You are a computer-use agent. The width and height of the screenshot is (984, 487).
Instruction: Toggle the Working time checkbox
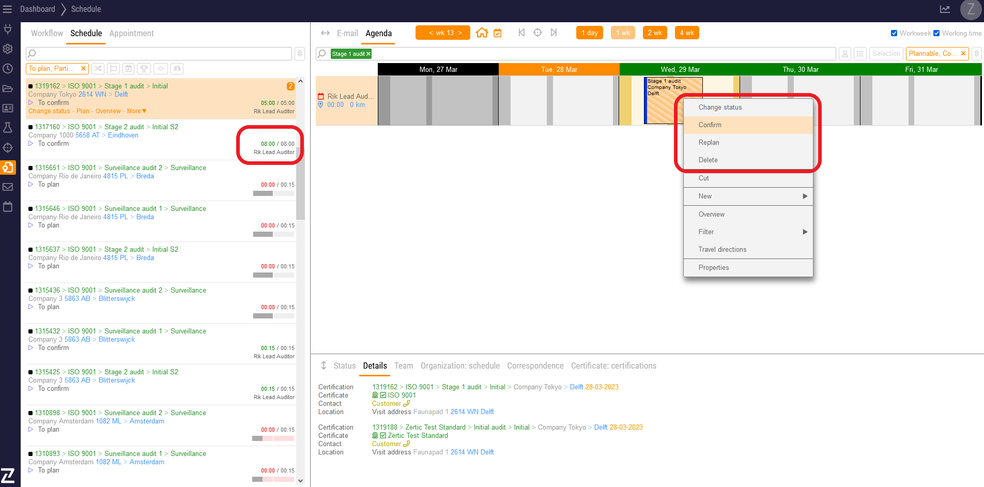[x=936, y=33]
